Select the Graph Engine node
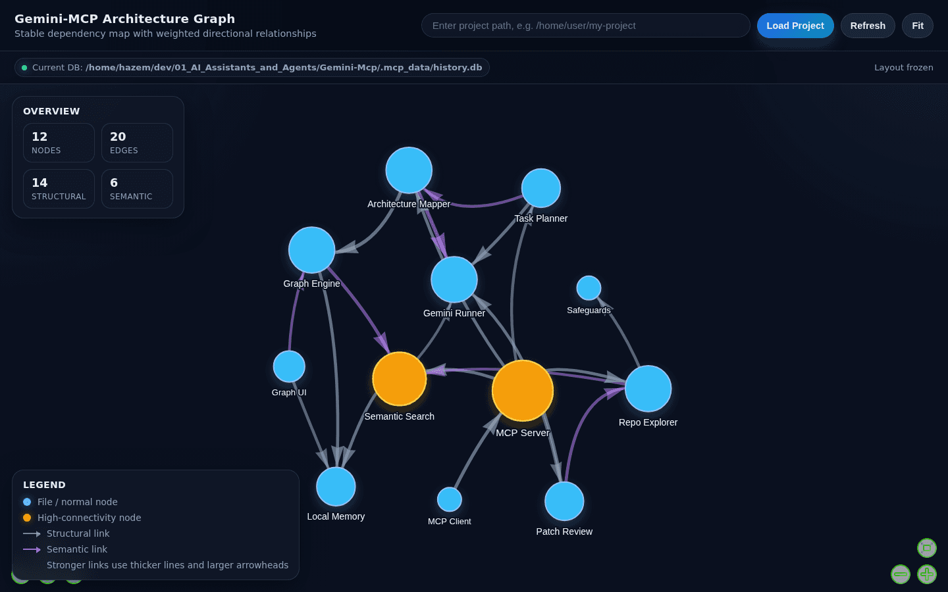948x592 pixels. point(312,250)
